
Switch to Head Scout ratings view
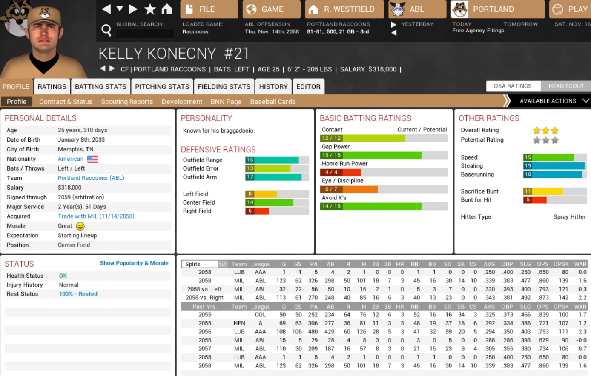tap(566, 86)
